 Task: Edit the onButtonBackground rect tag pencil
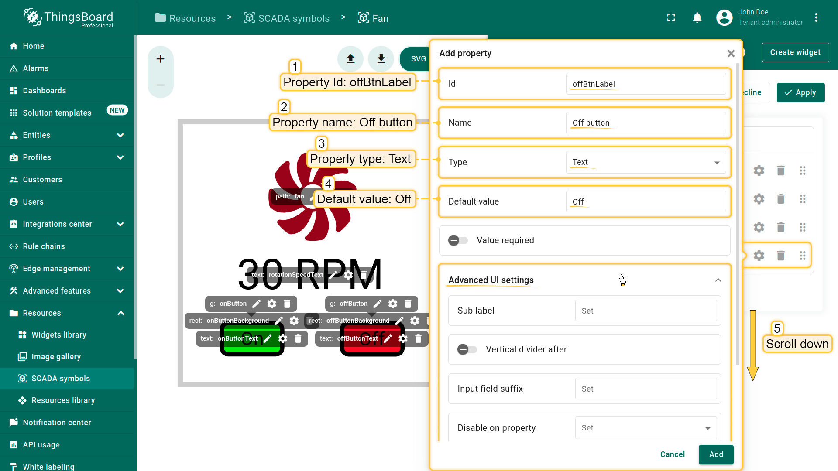pyautogui.click(x=279, y=321)
